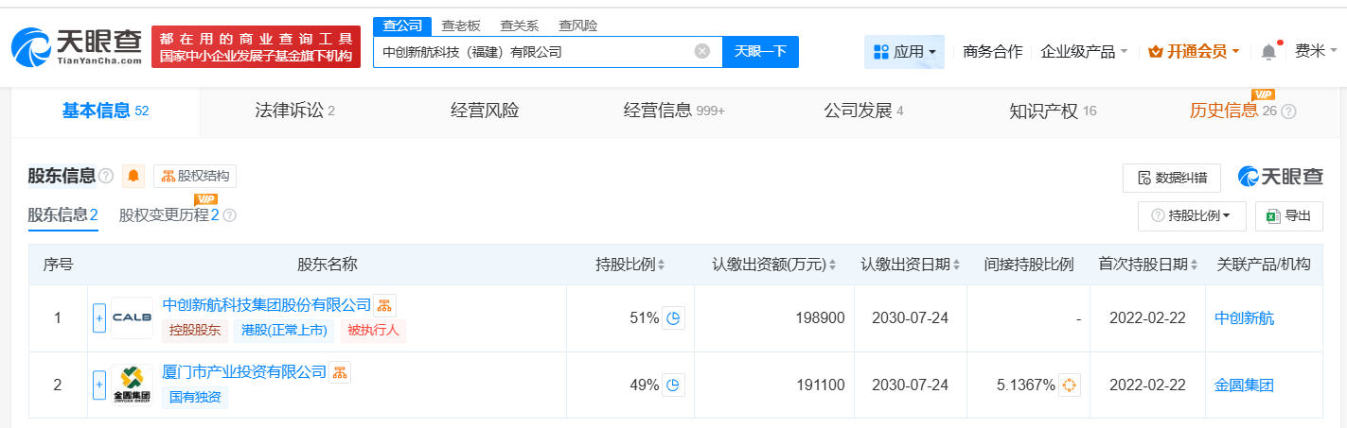Select the 查公司 search tab
Screen dimensions: 1347x428
coord(402,26)
